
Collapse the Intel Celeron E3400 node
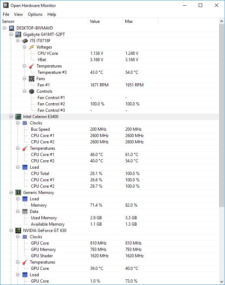pos(11,117)
